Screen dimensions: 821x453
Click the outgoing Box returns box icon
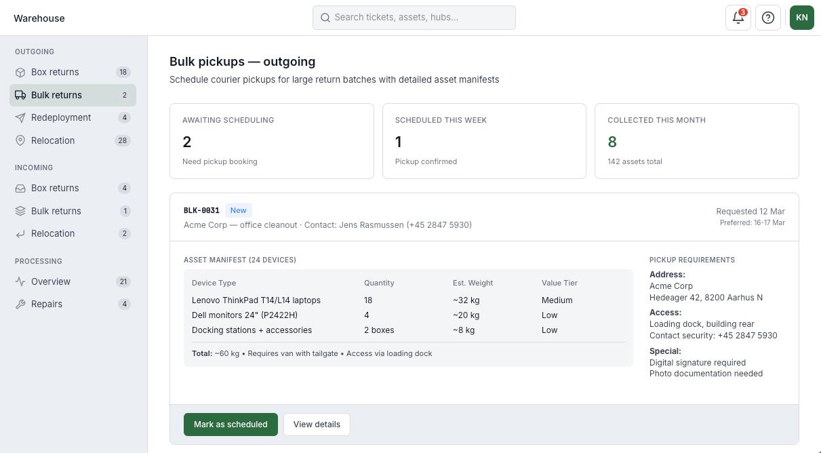tap(20, 73)
